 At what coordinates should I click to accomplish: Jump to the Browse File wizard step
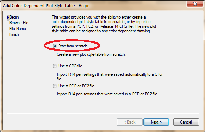tap(19, 23)
